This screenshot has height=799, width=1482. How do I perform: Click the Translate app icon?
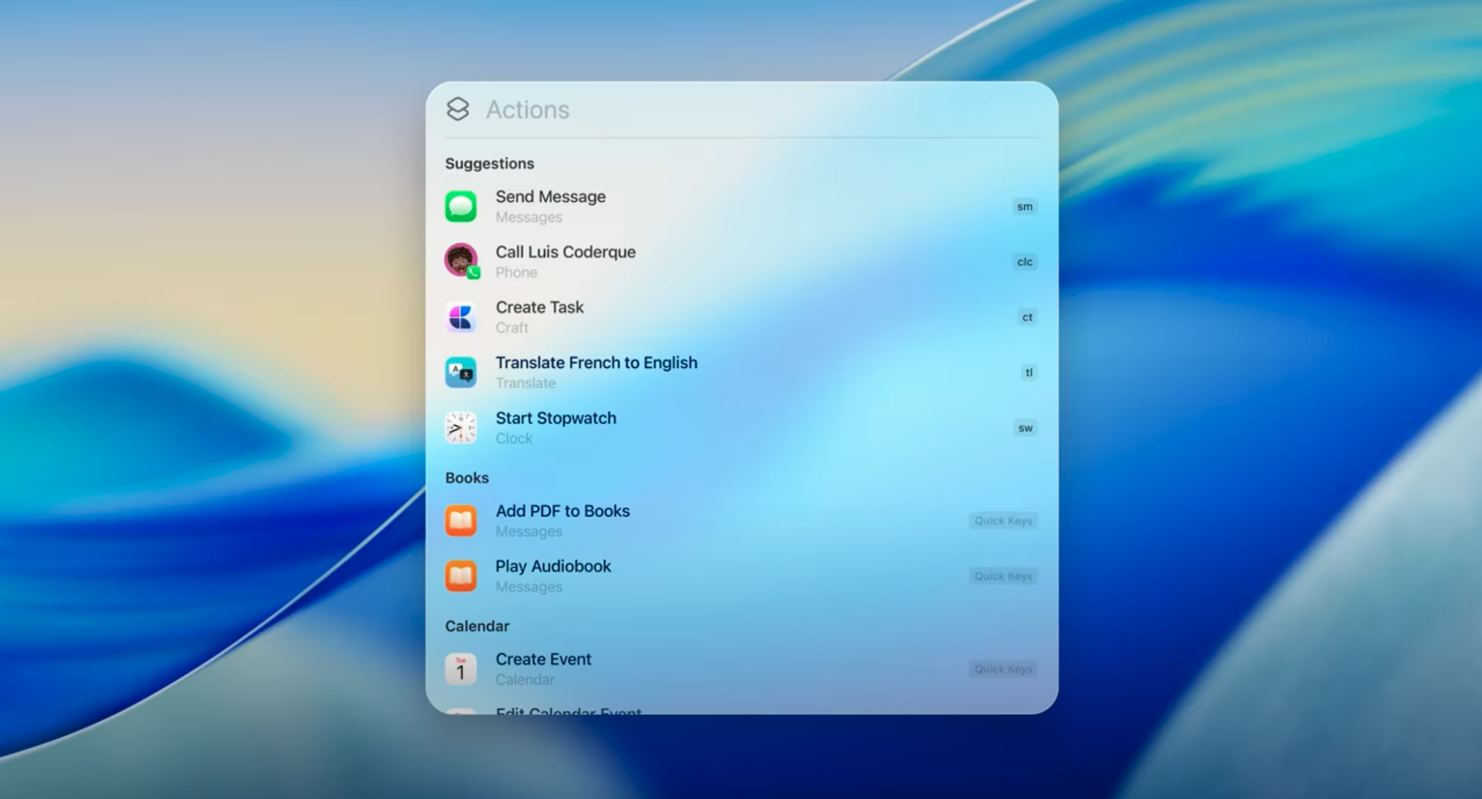point(461,372)
